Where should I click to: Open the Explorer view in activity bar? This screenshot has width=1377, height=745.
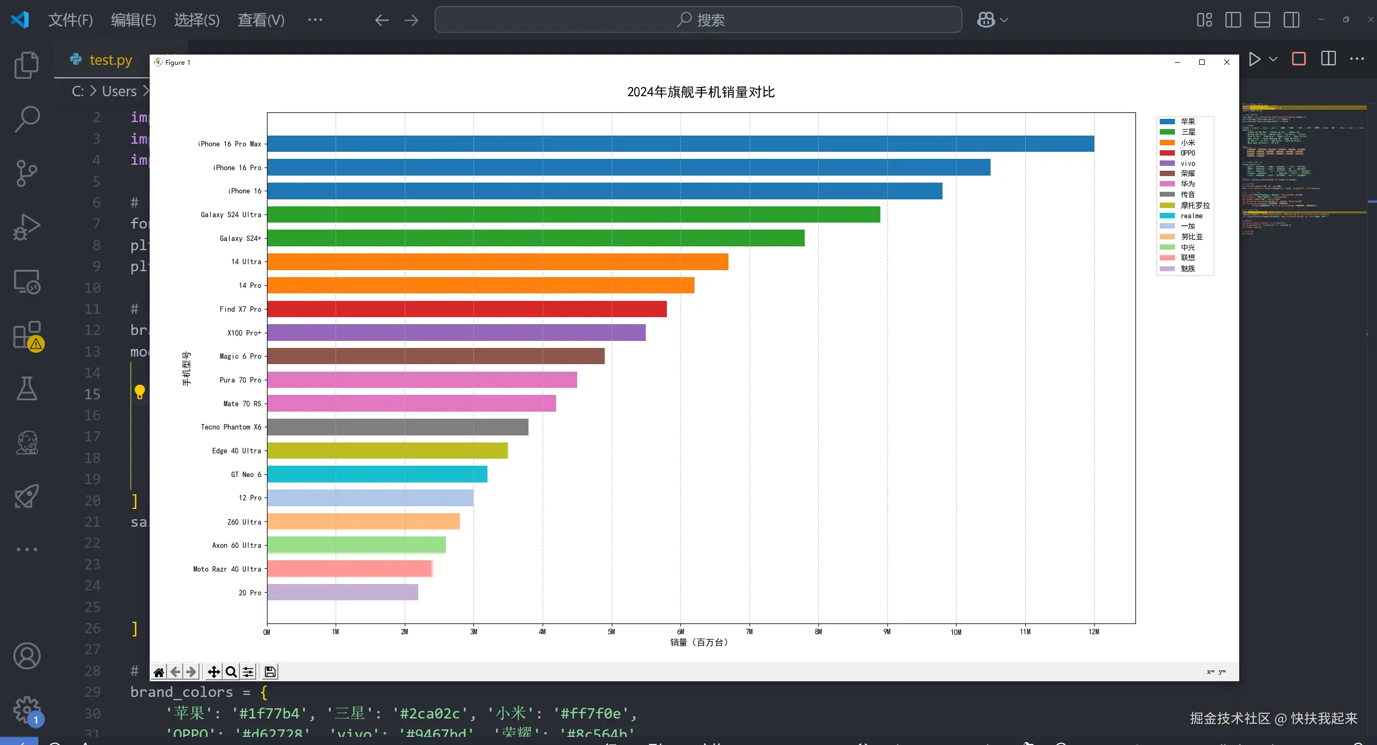(x=26, y=65)
